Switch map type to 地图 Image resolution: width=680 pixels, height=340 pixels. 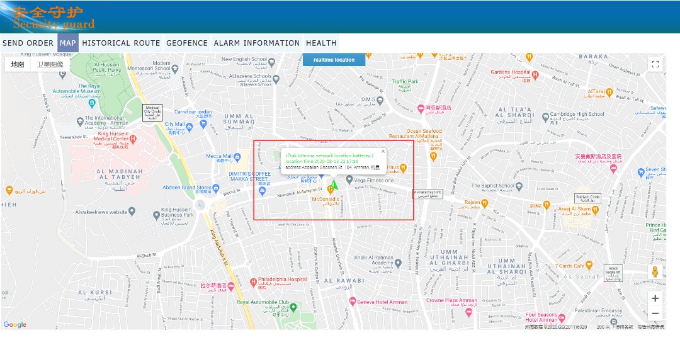(18, 65)
